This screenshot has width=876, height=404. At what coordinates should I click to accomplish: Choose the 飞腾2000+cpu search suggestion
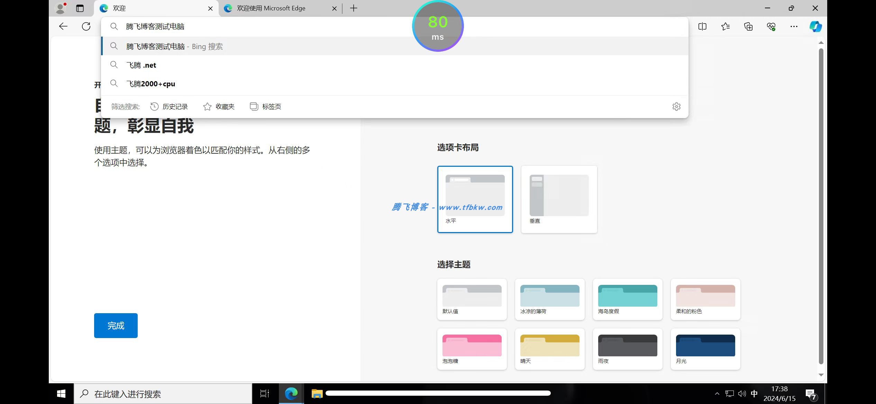pyautogui.click(x=151, y=84)
